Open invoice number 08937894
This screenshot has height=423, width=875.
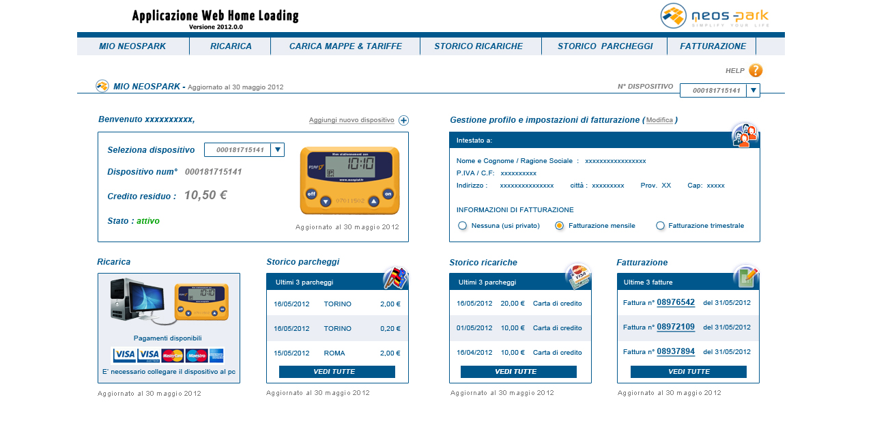point(676,351)
